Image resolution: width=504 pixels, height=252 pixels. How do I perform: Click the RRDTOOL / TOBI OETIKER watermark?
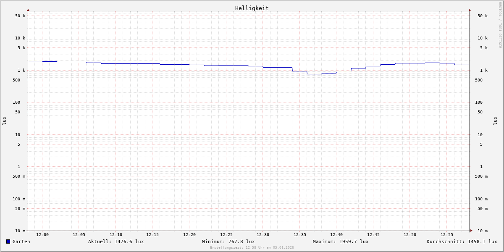pos(500,25)
